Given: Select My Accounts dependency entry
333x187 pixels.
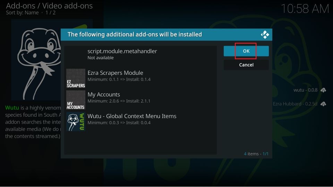Looking at the screenshot, I should click(x=140, y=100).
